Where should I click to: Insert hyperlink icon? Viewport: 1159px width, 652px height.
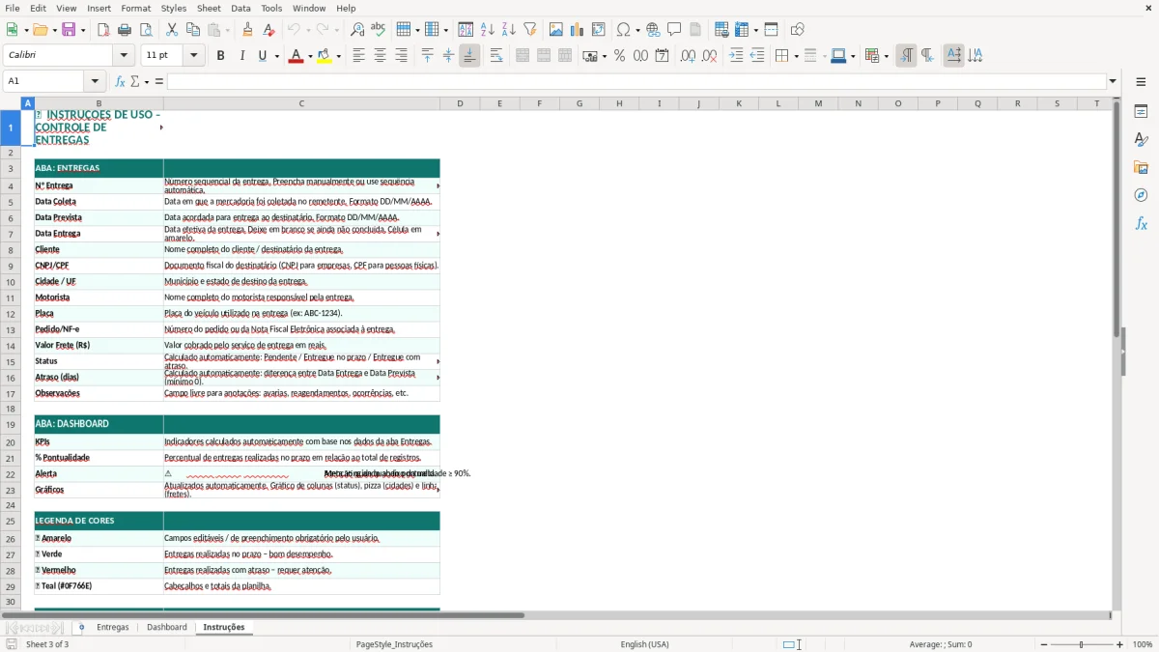(x=653, y=30)
